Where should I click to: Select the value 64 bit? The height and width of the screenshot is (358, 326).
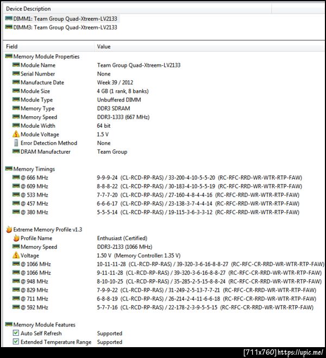(x=104, y=126)
